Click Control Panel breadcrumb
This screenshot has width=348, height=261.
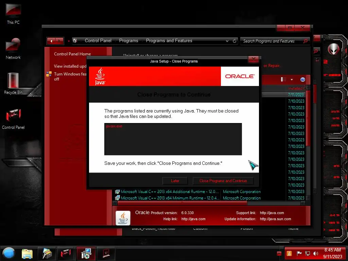click(98, 41)
